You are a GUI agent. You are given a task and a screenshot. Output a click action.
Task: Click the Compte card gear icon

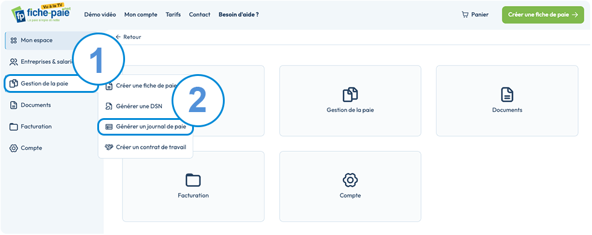350,180
